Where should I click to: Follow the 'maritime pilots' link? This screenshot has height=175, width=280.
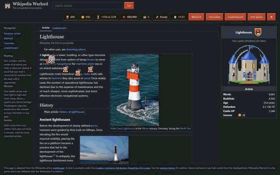point(85,64)
